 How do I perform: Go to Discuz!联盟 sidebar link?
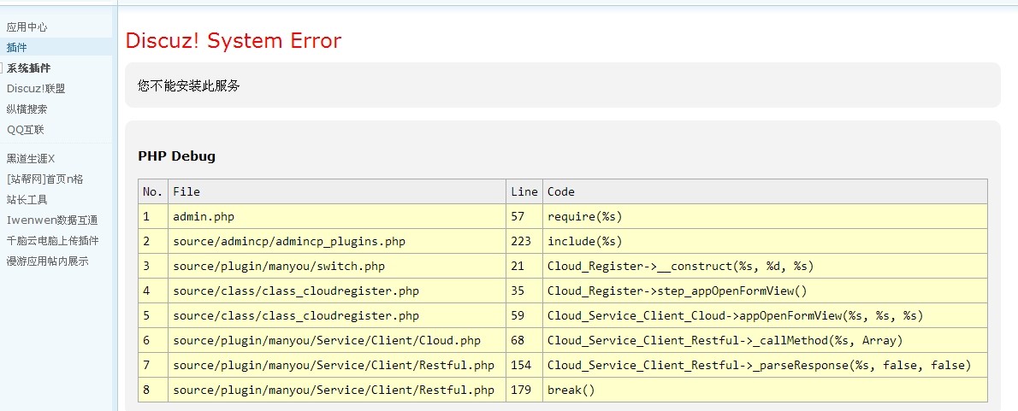coord(36,89)
